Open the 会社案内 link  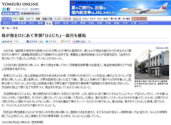[x=34, y=9]
